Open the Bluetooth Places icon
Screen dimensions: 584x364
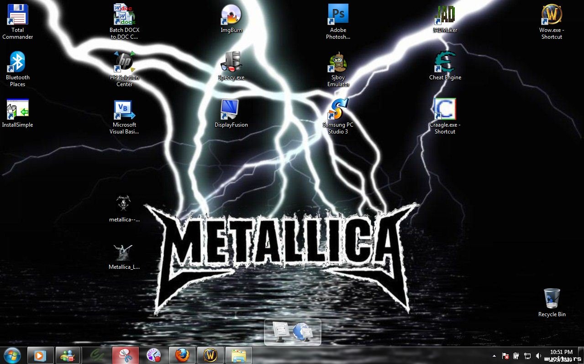(x=18, y=69)
